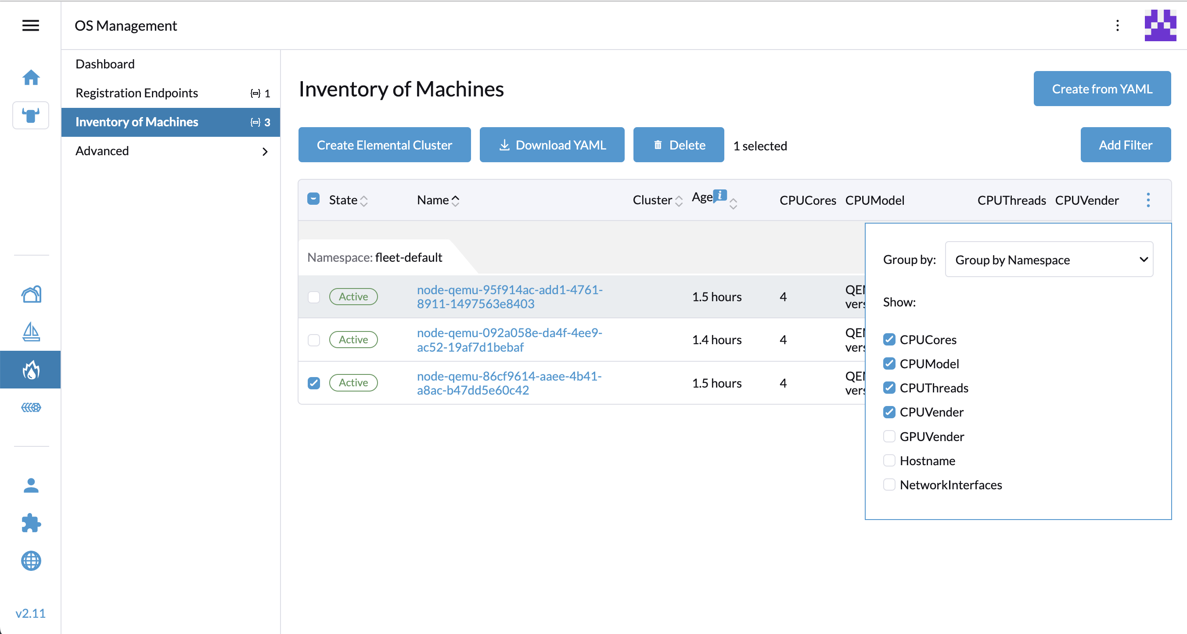The height and width of the screenshot is (634, 1187).
Task: Open Users & Authentication person icon
Action: click(x=31, y=485)
